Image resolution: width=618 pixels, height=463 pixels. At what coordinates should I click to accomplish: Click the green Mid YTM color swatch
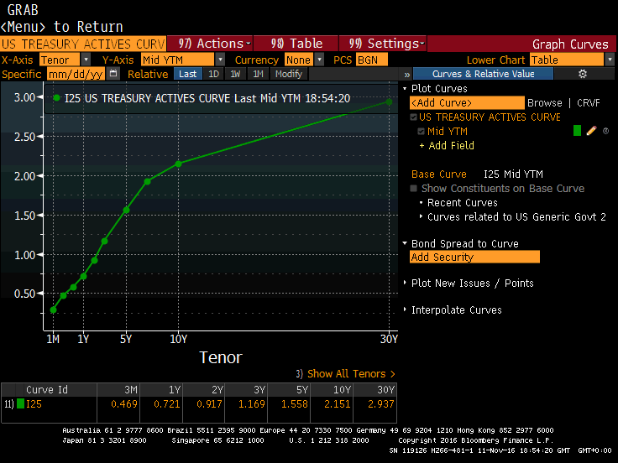click(578, 131)
